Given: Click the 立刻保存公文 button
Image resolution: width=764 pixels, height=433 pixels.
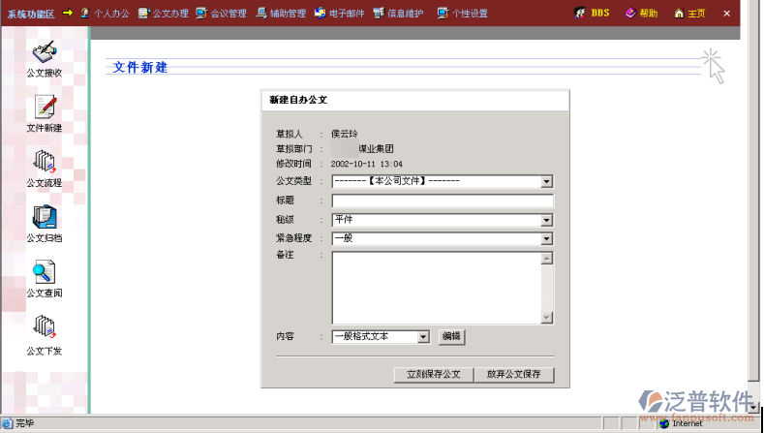Looking at the screenshot, I should (x=434, y=375).
